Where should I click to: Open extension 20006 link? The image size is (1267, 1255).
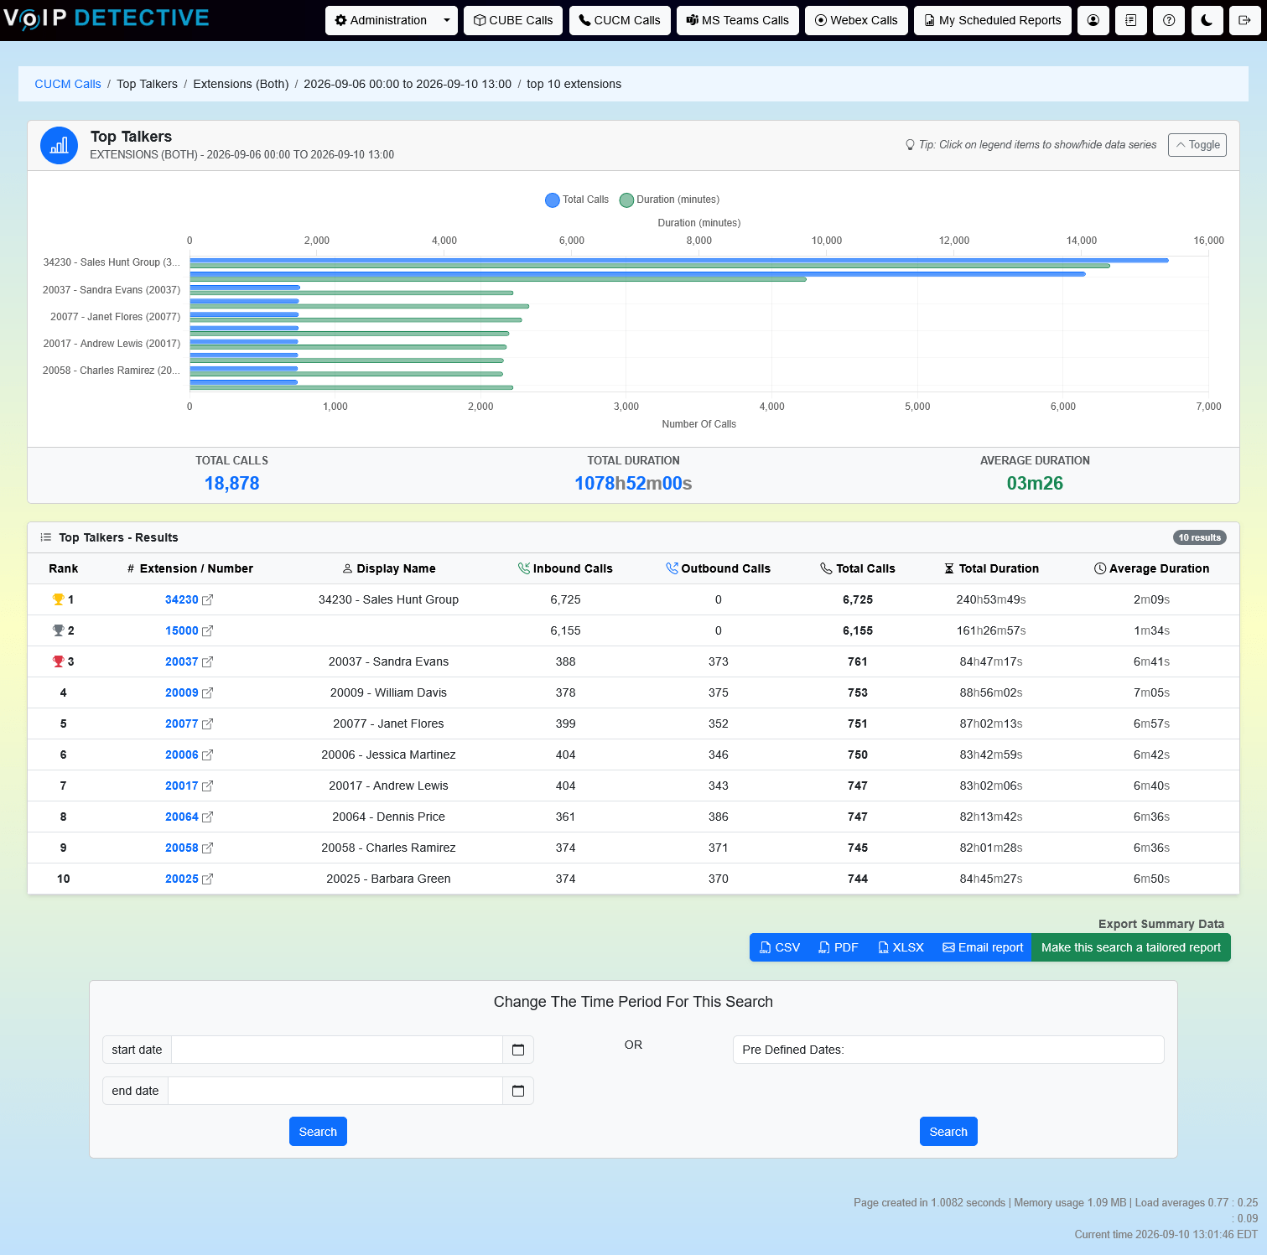click(x=182, y=755)
